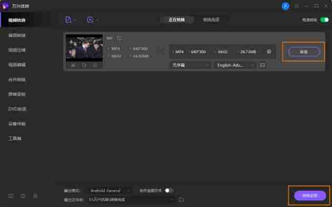Screen dimensions: 332x207
Task: Click the 转换 convert button for the video
Action: tap(304, 52)
